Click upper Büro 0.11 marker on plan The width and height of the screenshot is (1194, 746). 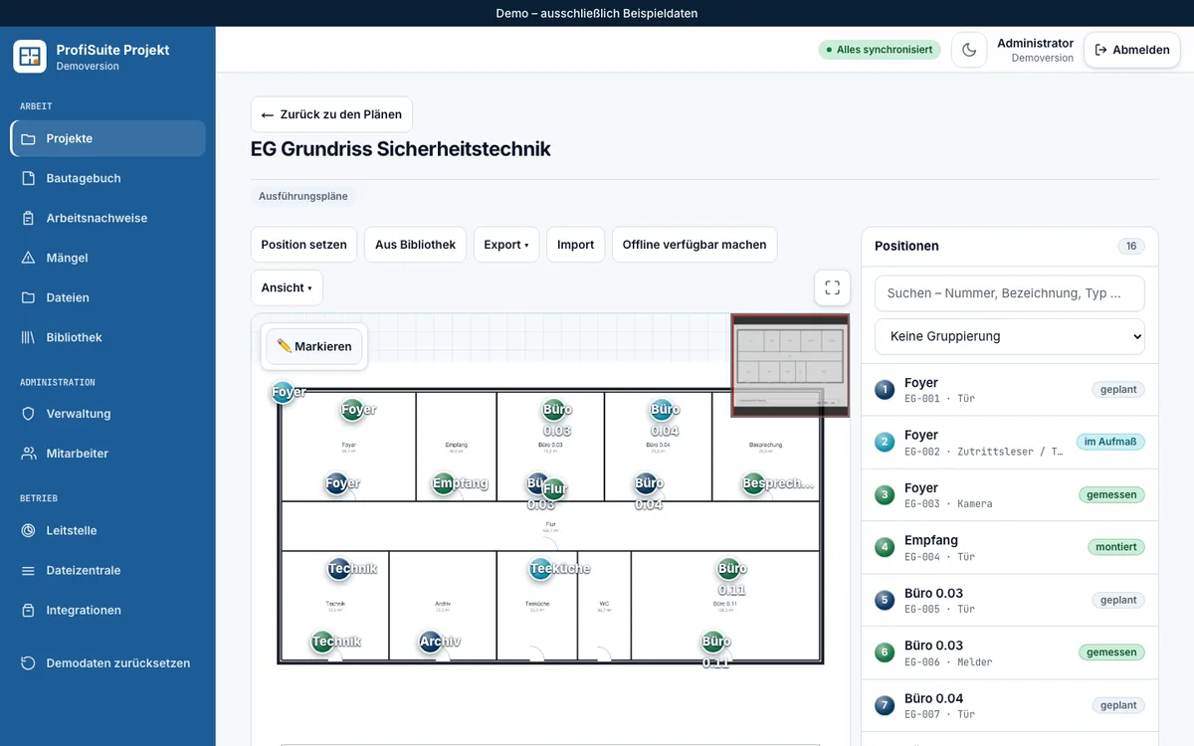[x=731, y=569]
